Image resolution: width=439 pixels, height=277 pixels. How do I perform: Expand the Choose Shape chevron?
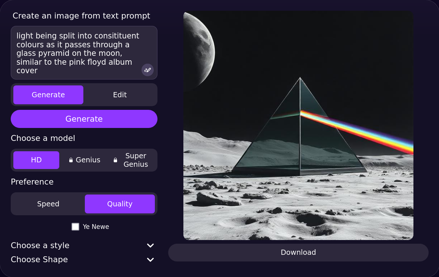point(150,260)
